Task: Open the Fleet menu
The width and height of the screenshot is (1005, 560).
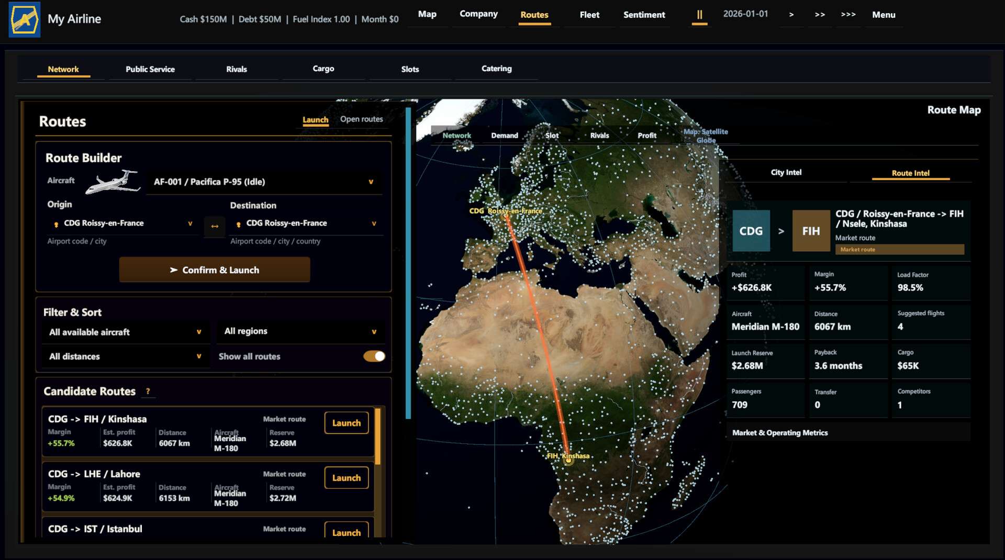Action: 589,15
